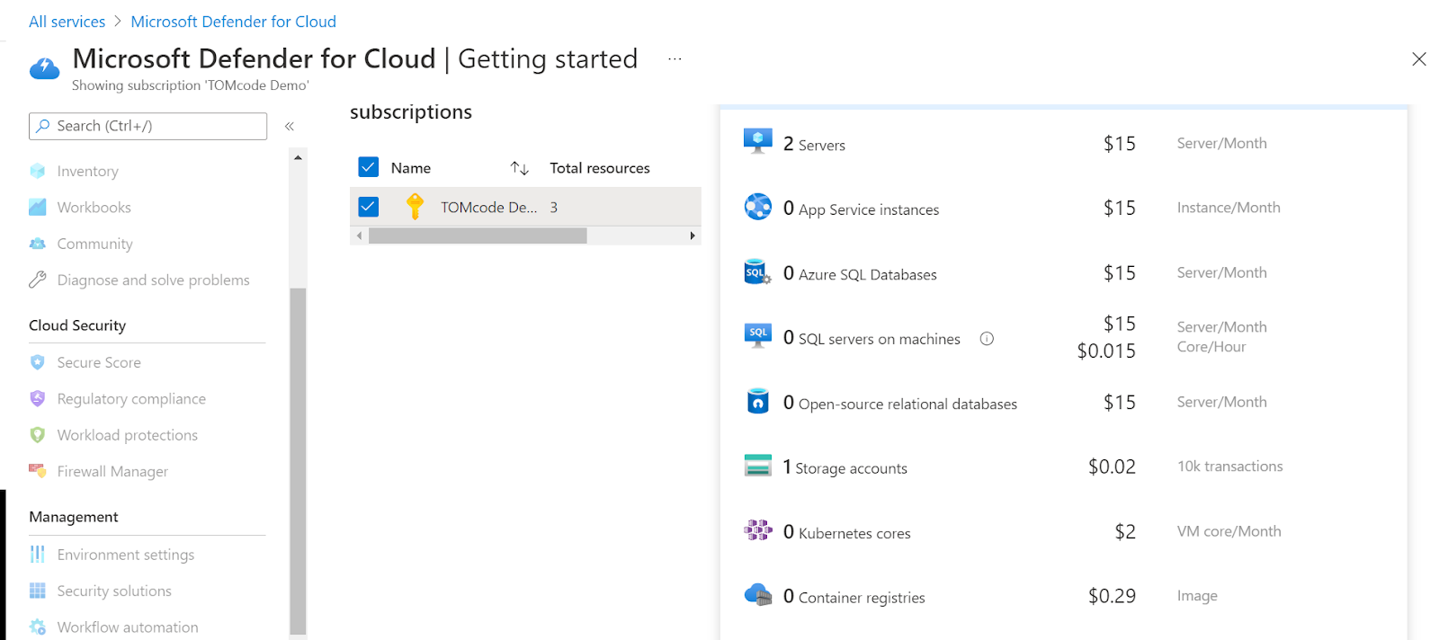Click the sidebar search box

tap(148, 126)
